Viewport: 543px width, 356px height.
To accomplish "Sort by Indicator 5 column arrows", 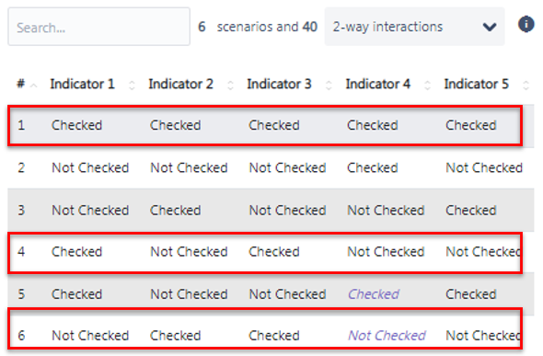I will point(526,85).
